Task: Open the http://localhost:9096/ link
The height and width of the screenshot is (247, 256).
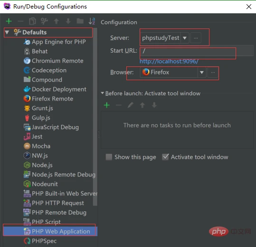Action: pyautogui.click(x=169, y=62)
